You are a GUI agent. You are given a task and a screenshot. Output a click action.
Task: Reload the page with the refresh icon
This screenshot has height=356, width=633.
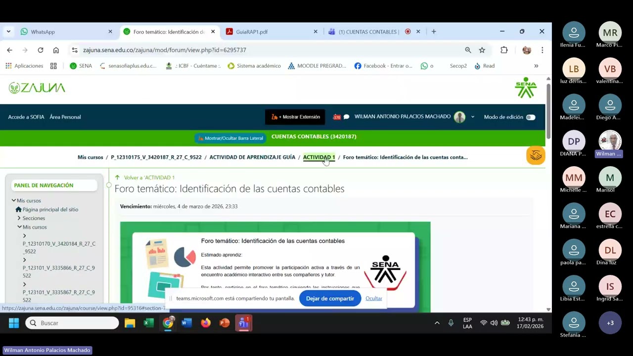click(x=41, y=50)
